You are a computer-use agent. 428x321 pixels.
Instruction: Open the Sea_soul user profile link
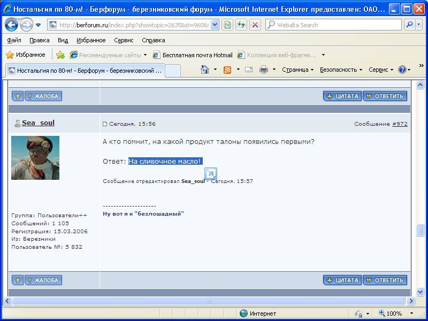[x=38, y=123]
